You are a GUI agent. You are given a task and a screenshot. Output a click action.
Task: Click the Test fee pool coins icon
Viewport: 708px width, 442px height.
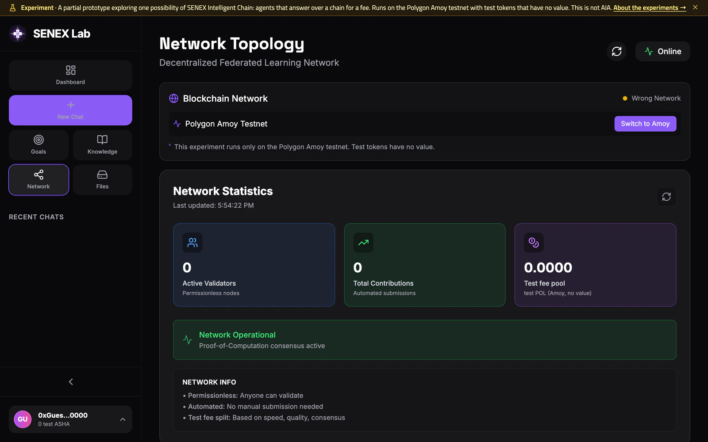tap(534, 243)
